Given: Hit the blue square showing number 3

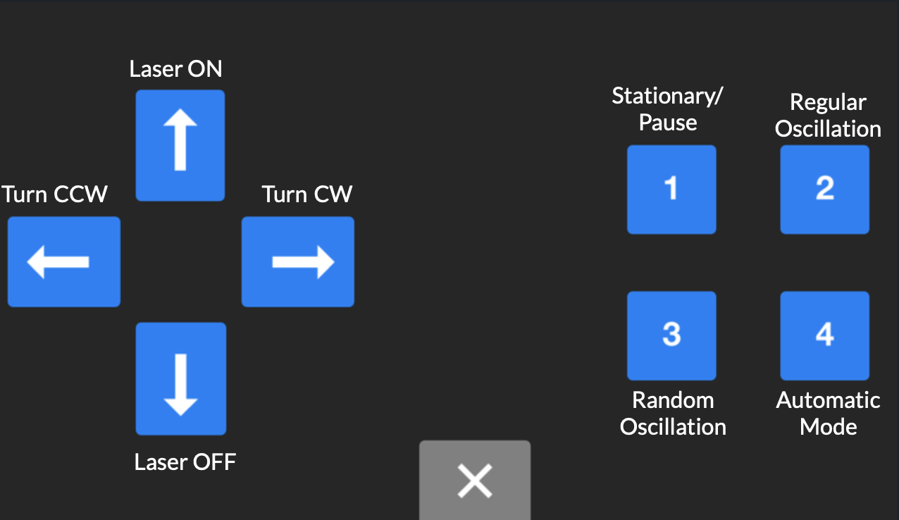Looking at the screenshot, I should (x=671, y=335).
